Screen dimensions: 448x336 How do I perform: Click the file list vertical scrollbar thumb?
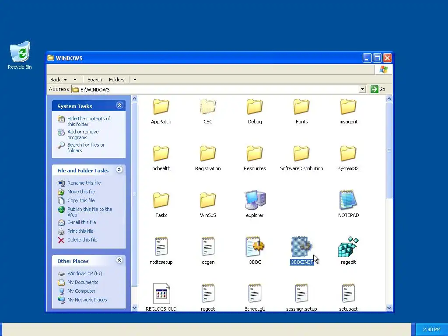pos(389,150)
